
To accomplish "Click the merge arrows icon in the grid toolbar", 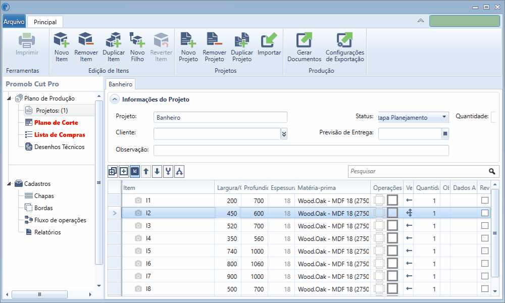I will 168,171.
